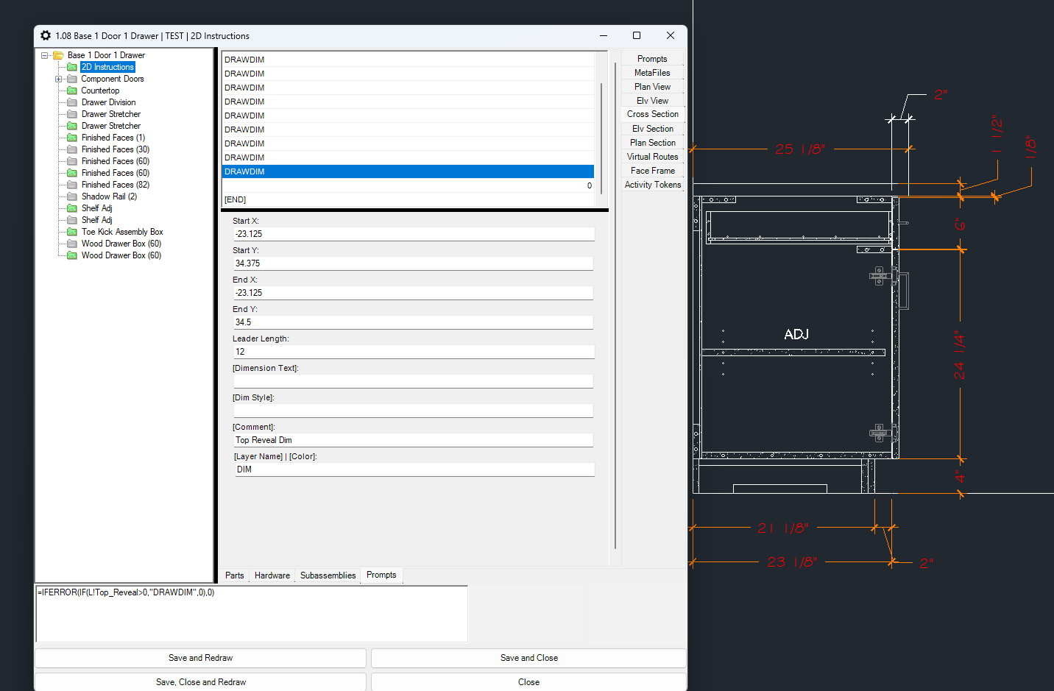Click the properties panel vertical scrollbar
Screen dimensions: 1054x691
click(x=615, y=305)
